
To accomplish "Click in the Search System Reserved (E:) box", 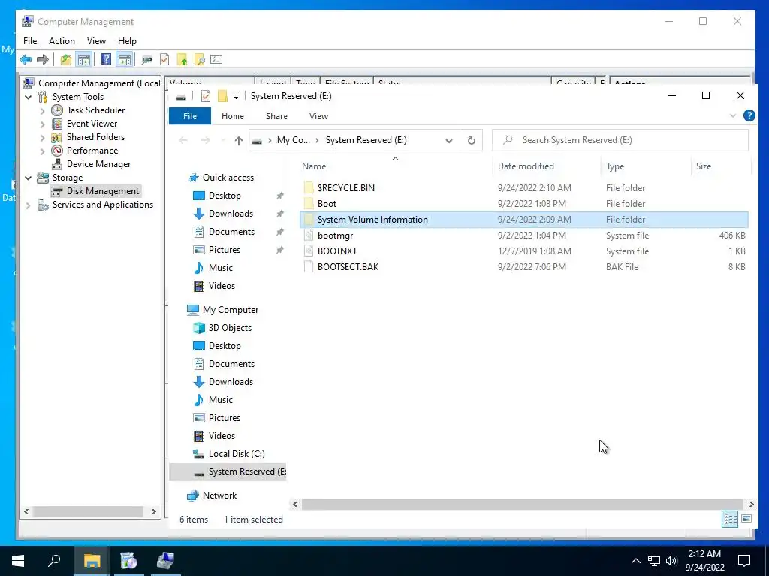I will pyautogui.click(x=620, y=140).
